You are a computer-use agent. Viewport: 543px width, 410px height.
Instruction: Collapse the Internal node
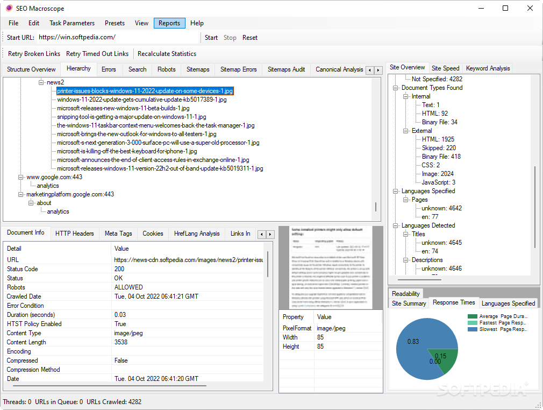[406, 97]
